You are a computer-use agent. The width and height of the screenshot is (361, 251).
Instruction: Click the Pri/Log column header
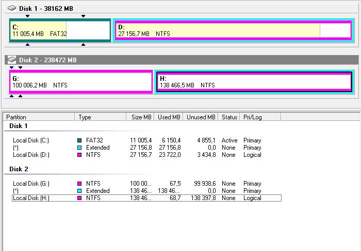[253, 117]
